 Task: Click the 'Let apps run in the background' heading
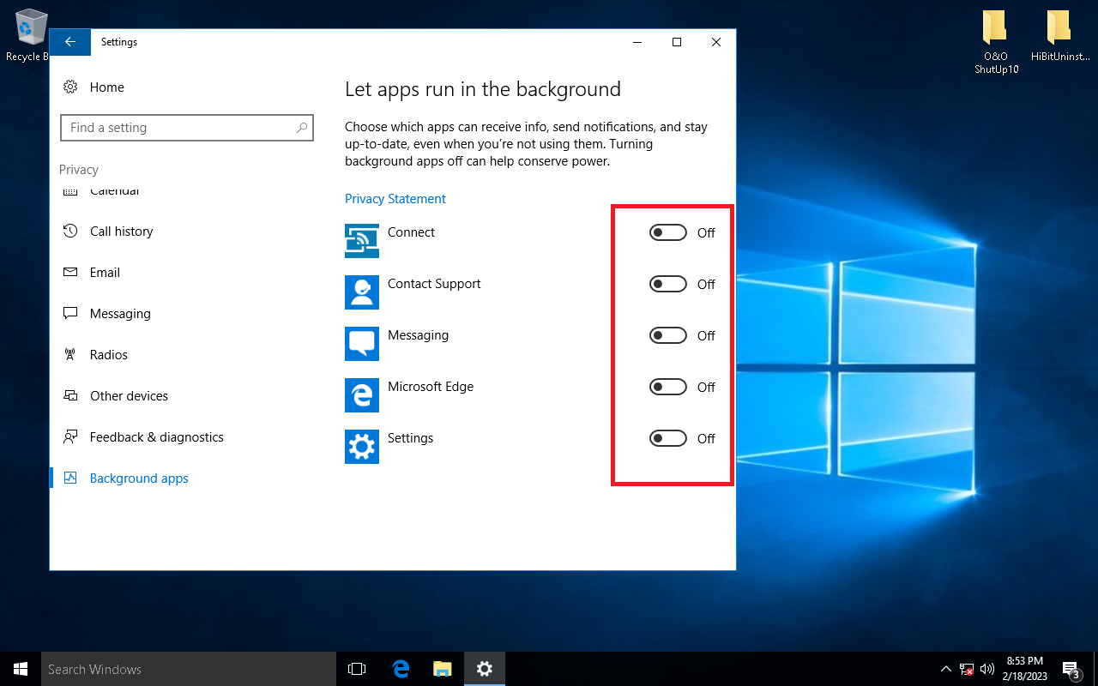(483, 89)
